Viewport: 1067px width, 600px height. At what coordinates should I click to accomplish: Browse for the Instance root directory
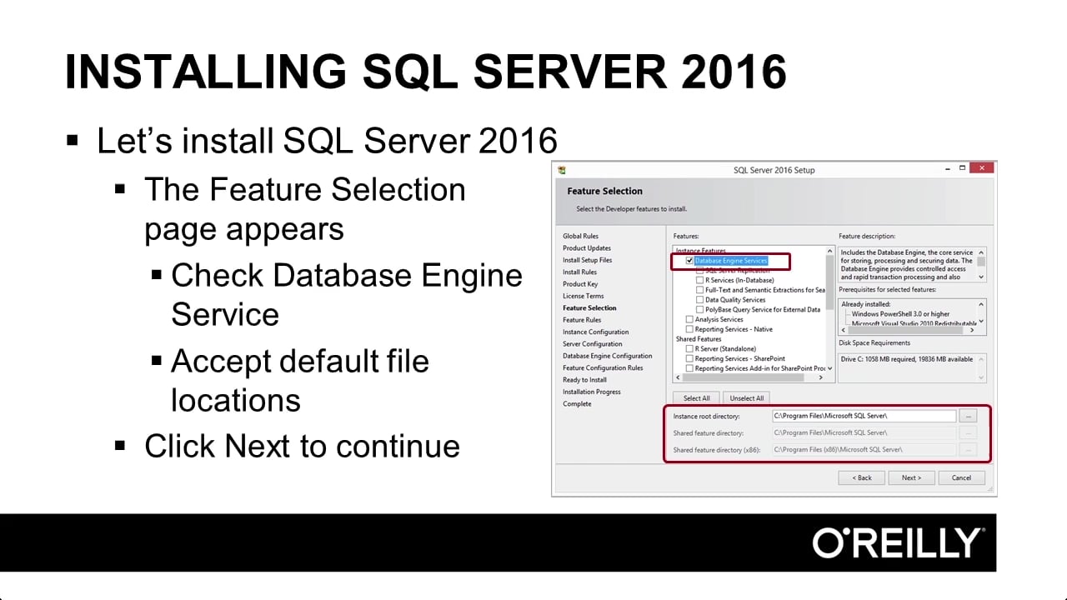pos(967,415)
